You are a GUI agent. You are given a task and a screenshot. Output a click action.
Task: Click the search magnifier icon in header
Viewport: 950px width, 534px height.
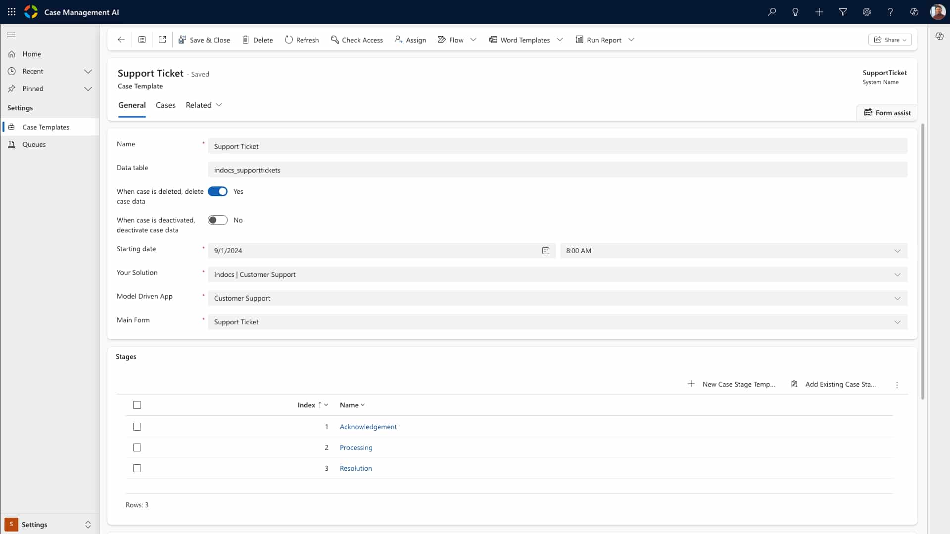pyautogui.click(x=771, y=12)
